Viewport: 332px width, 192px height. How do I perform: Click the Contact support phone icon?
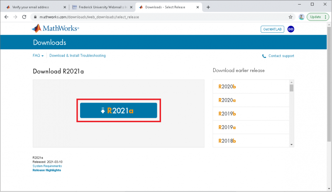click(x=264, y=56)
